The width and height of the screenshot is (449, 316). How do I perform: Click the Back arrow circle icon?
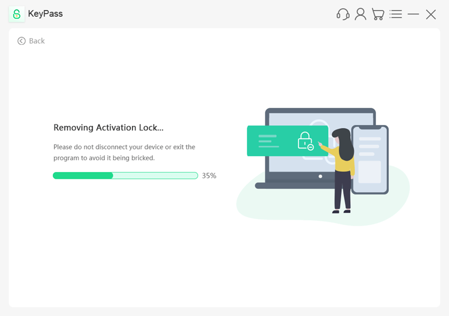[x=21, y=41]
